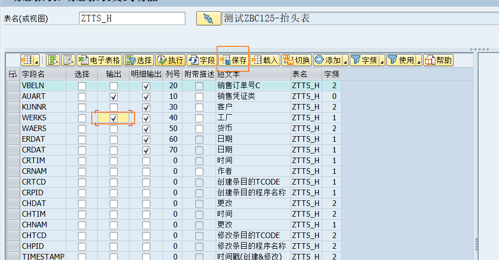Click the 保存 save button
The width and height of the screenshot is (499, 260).
pos(233,60)
